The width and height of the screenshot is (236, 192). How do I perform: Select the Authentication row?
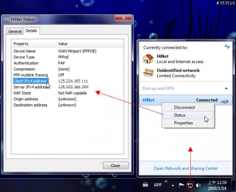click(x=67, y=63)
